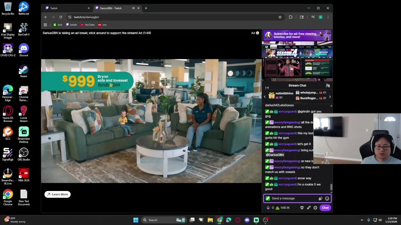Open the StarCraft II desktop shortcut

[x=24, y=29]
